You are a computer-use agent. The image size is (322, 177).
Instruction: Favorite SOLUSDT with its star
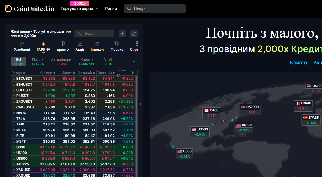point(14,90)
